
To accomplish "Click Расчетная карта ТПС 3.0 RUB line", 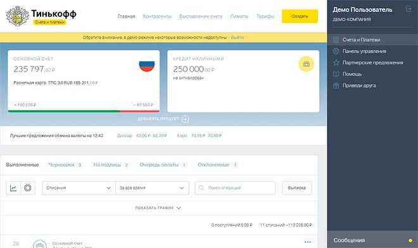I will pyautogui.click(x=56, y=83).
